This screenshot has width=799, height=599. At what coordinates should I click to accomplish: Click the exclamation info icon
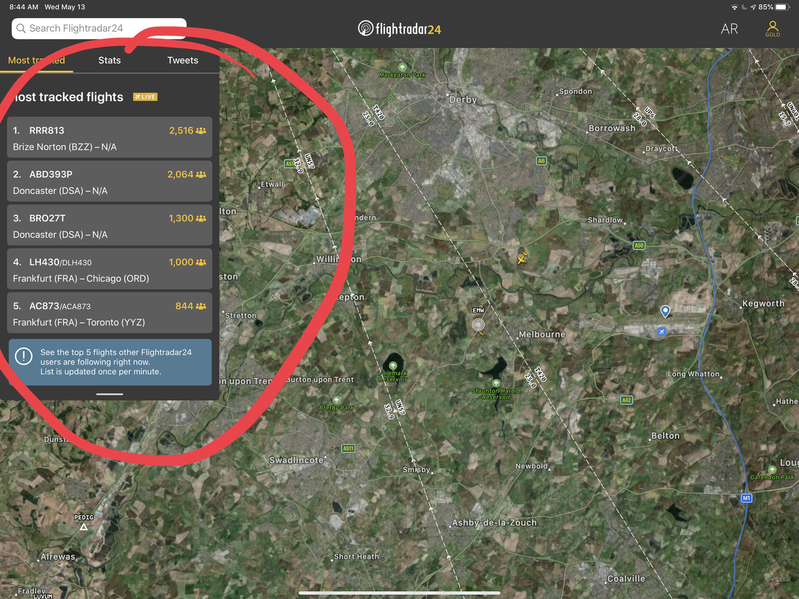(x=23, y=356)
